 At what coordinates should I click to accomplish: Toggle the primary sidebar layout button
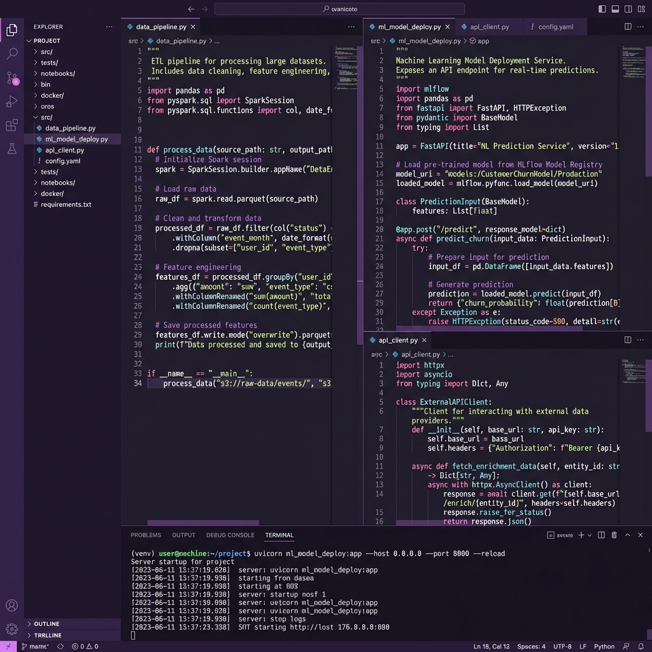click(x=602, y=9)
